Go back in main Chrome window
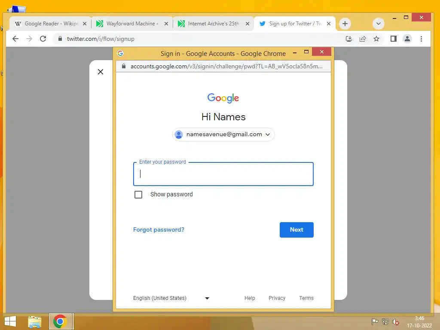This screenshot has height=330, width=440. [x=15, y=39]
